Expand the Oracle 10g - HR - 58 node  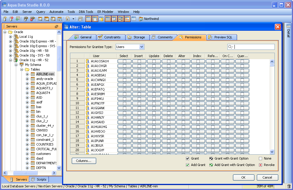(11, 51)
